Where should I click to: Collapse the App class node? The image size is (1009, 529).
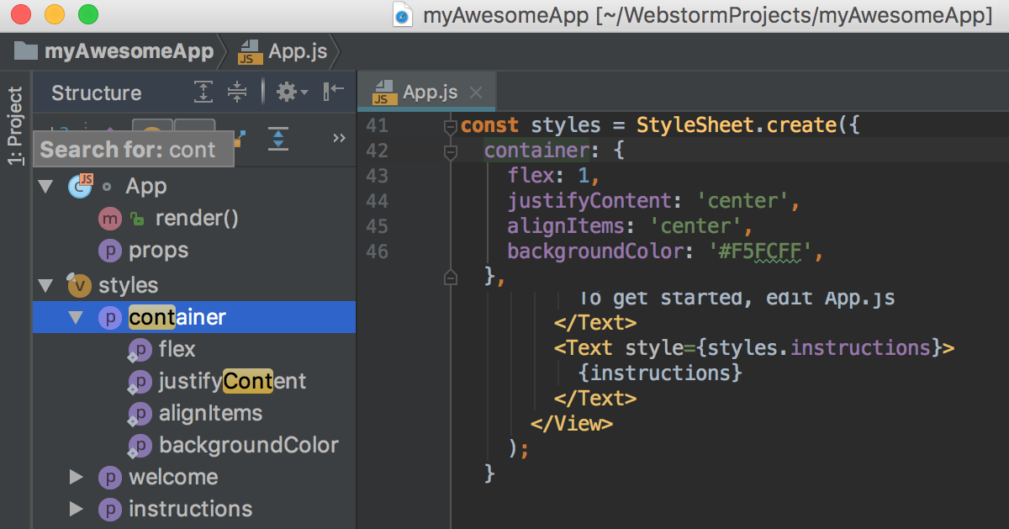45,187
